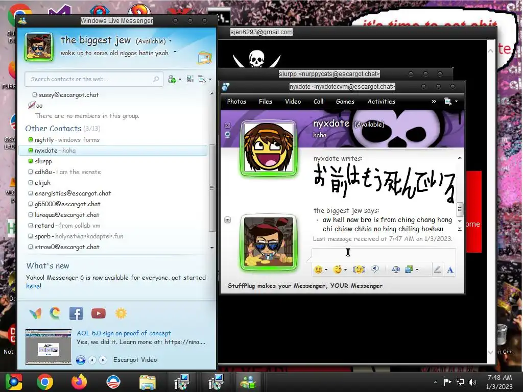The image size is (523, 392).
Task: Expand the chat toolbar overflow chevron
Action: (434, 102)
